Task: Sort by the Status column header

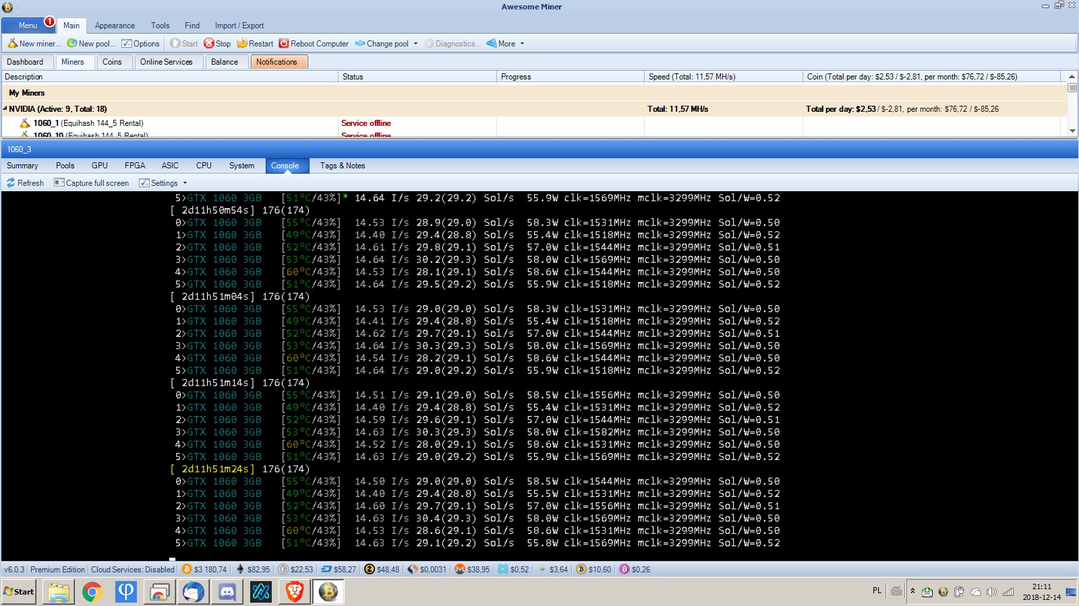Action: point(417,77)
